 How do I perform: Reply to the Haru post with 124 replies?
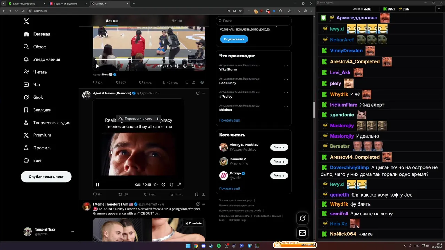(97, 82)
